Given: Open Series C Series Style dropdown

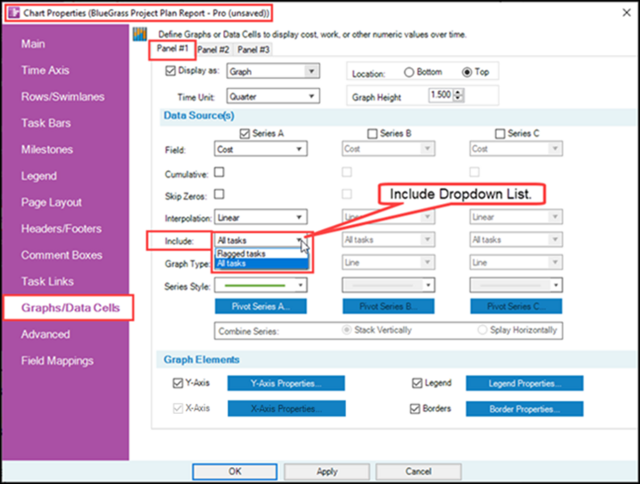Looking at the screenshot, I should (516, 286).
